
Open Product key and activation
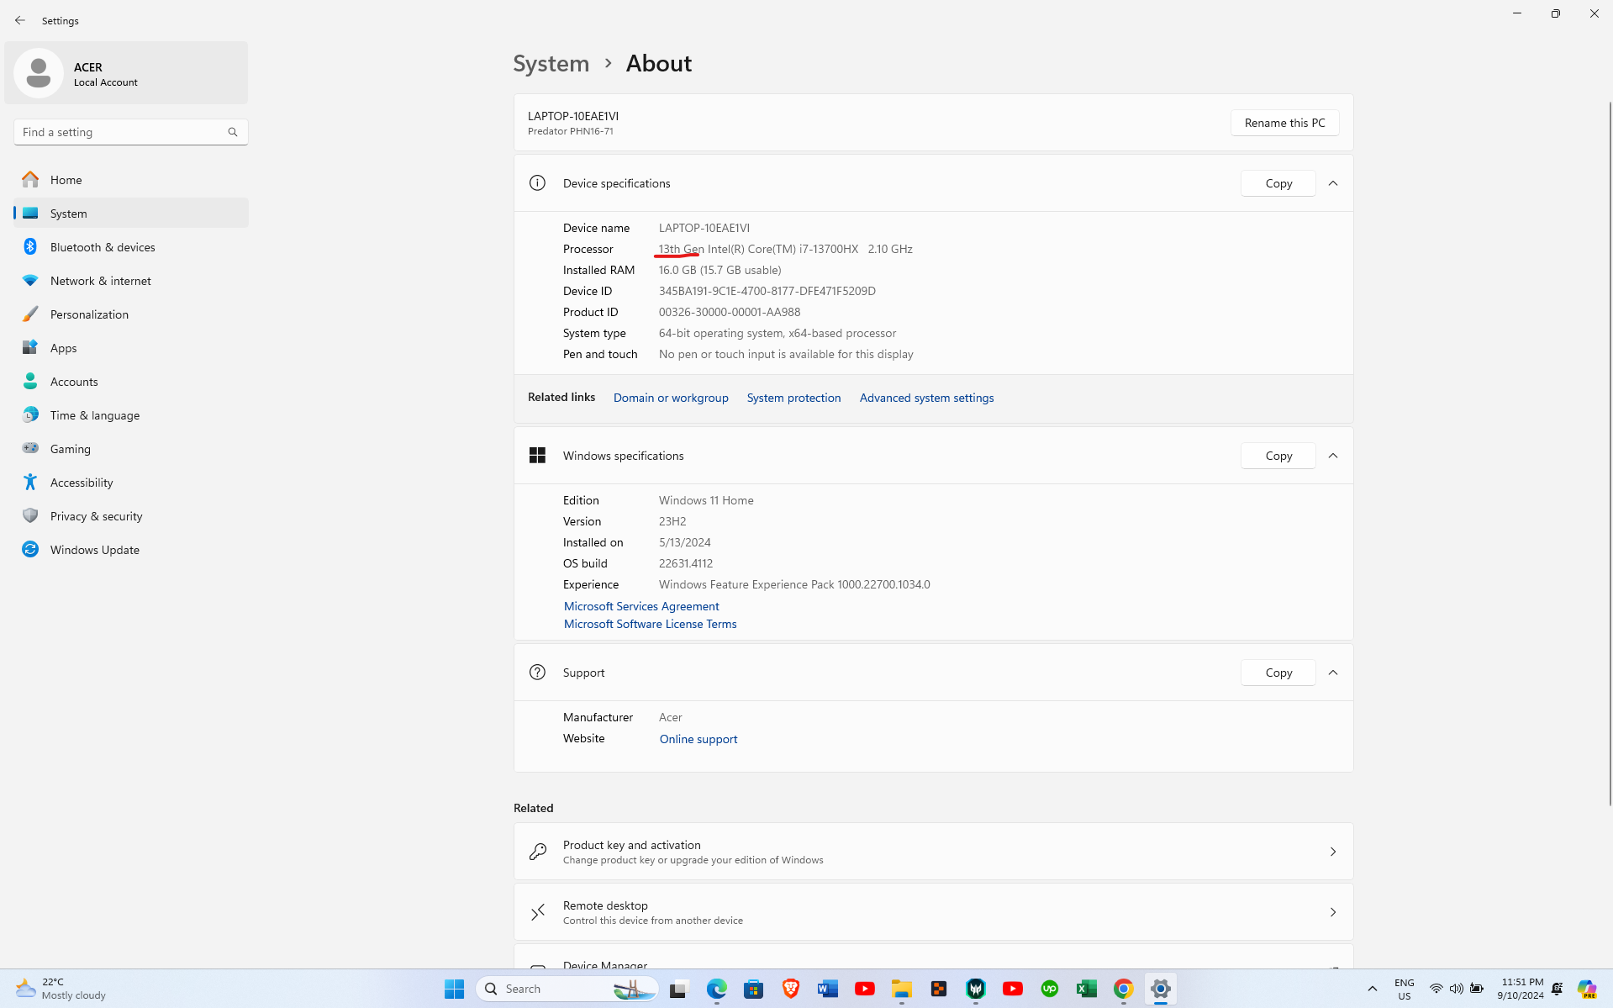pos(933,852)
